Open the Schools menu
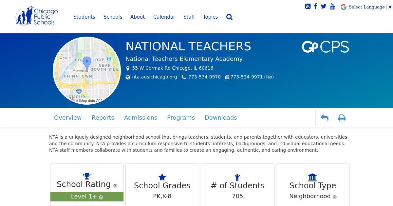The width and height of the screenshot is (393, 206). [x=113, y=17]
